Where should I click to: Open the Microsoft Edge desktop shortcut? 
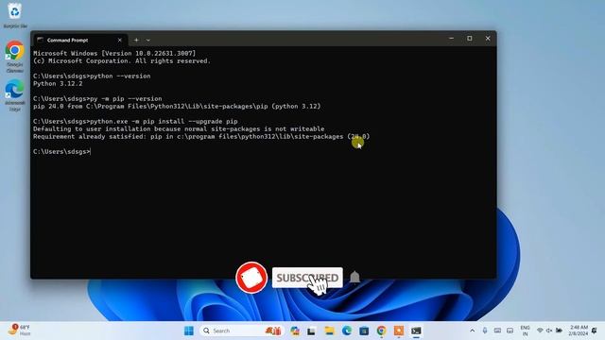tap(15, 95)
